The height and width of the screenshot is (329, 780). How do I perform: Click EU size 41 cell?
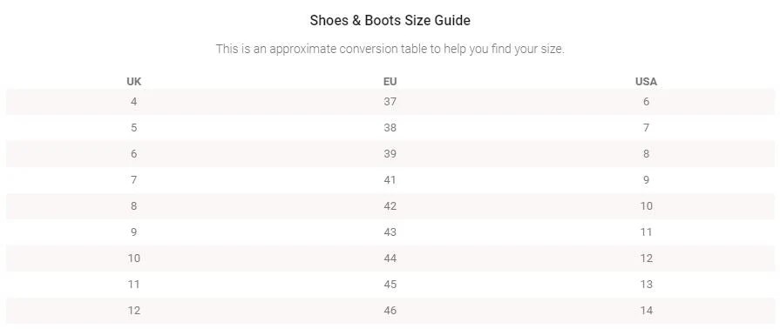pos(390,180)
